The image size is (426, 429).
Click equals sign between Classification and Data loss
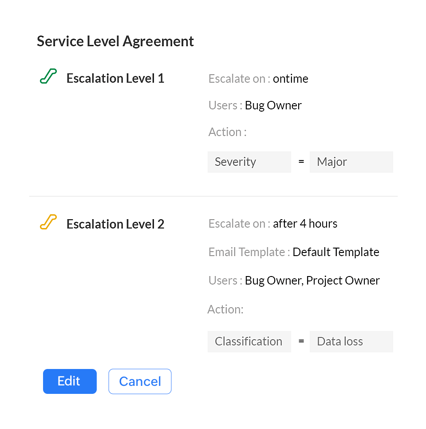point(301,341)
